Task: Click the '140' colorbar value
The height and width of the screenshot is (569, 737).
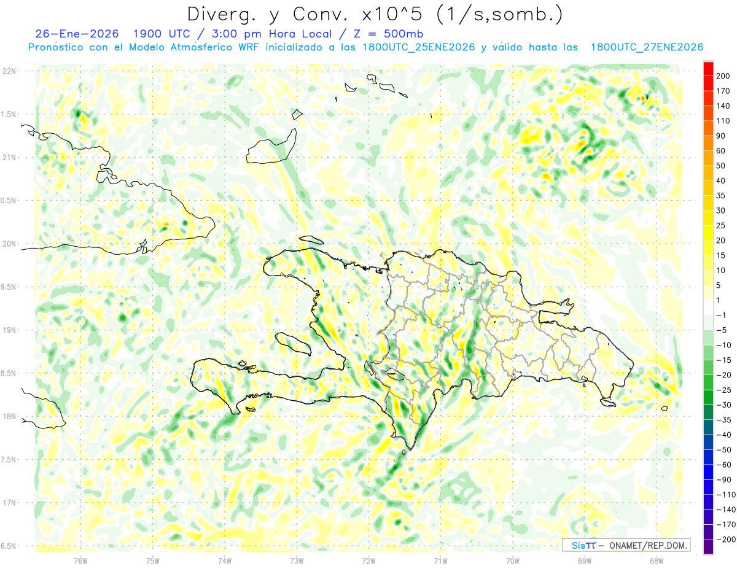Action: [724, 106]
